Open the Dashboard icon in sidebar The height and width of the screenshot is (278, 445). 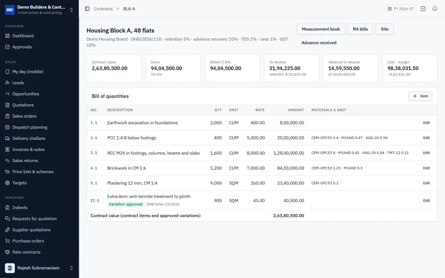click(x=7, y=36)
